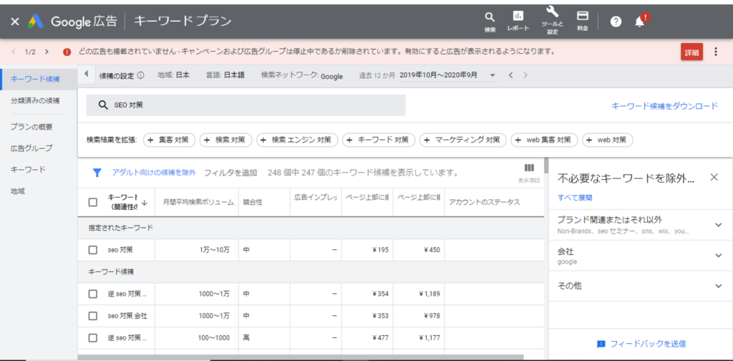Click the Google Ads logo
The width and height of the screenshot is (733, 361).
click(x=36, y=21)
